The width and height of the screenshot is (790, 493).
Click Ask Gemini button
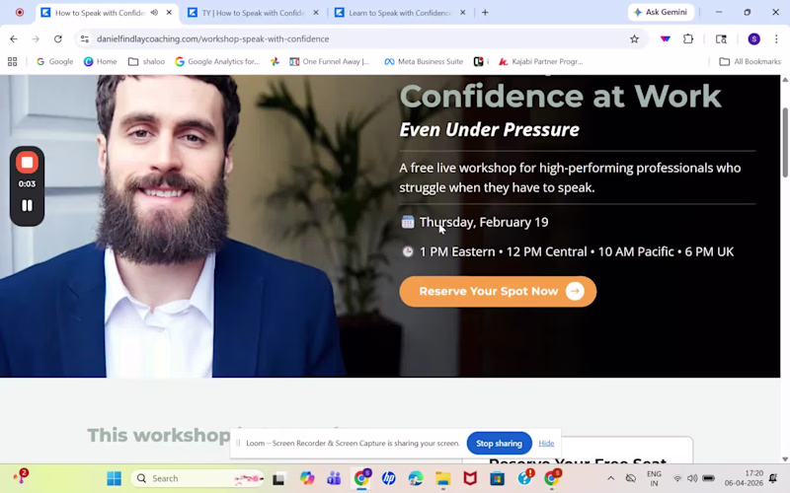coord(661,12)
